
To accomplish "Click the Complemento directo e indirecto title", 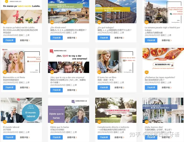I will 113,127.
